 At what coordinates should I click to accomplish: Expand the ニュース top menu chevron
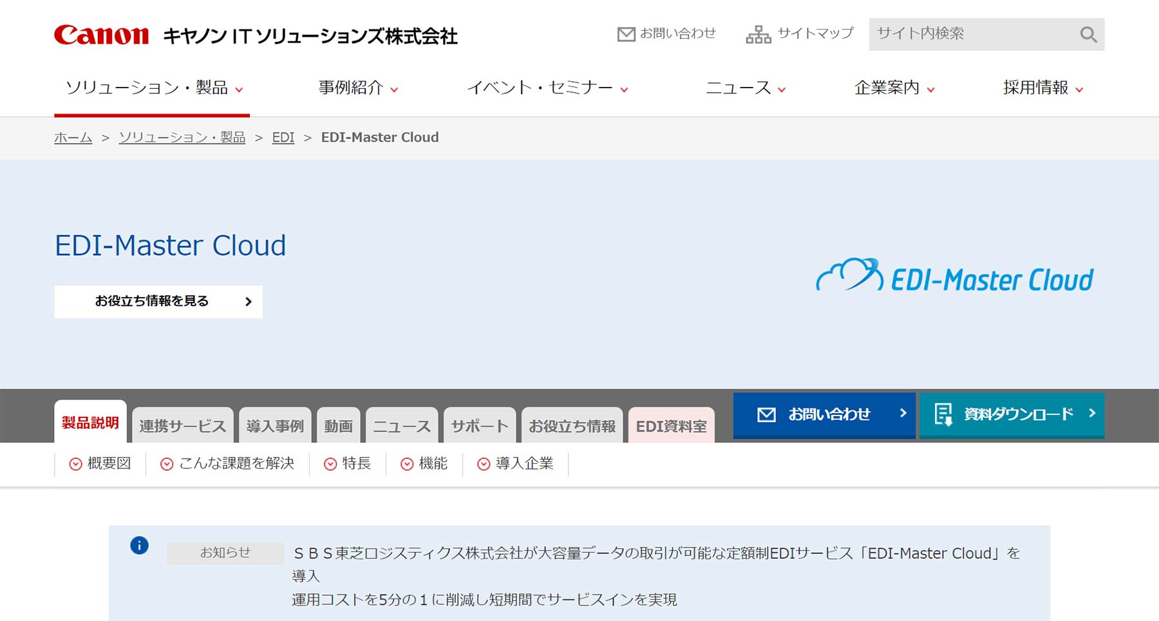pyautogui.click(x=782, y=90)
